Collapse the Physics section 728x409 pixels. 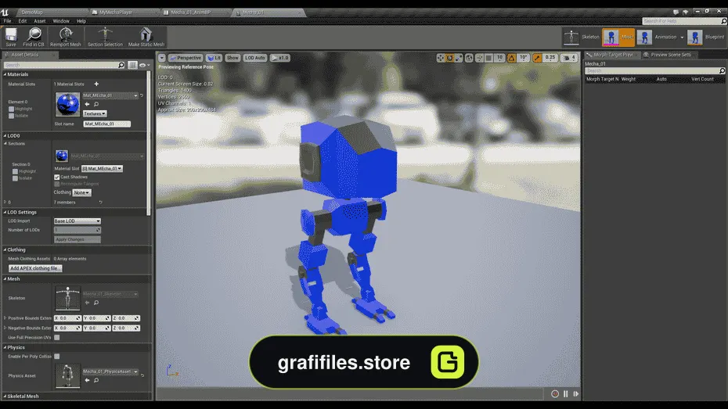[x=5, y=347]
